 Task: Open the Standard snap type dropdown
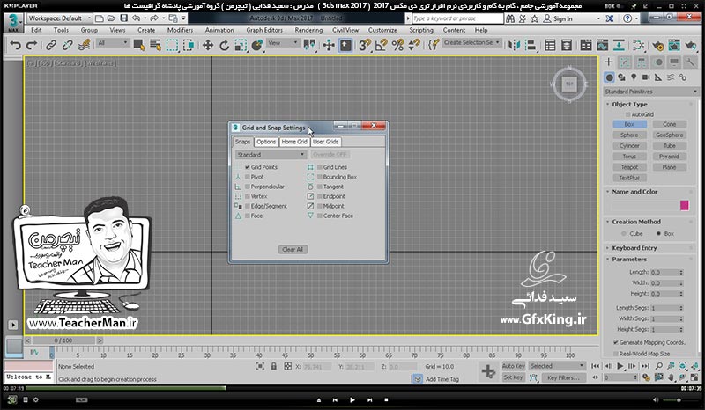pyautogui.click(x=271, y=155)
